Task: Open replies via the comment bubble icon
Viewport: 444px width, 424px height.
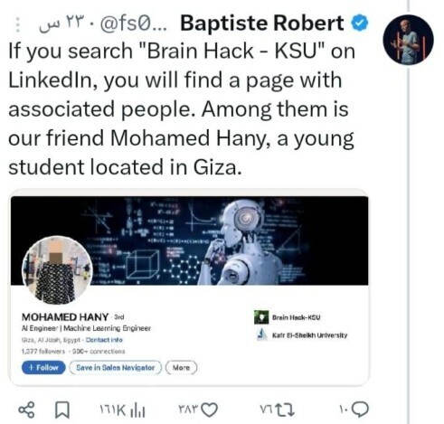Action: [361, 410]
